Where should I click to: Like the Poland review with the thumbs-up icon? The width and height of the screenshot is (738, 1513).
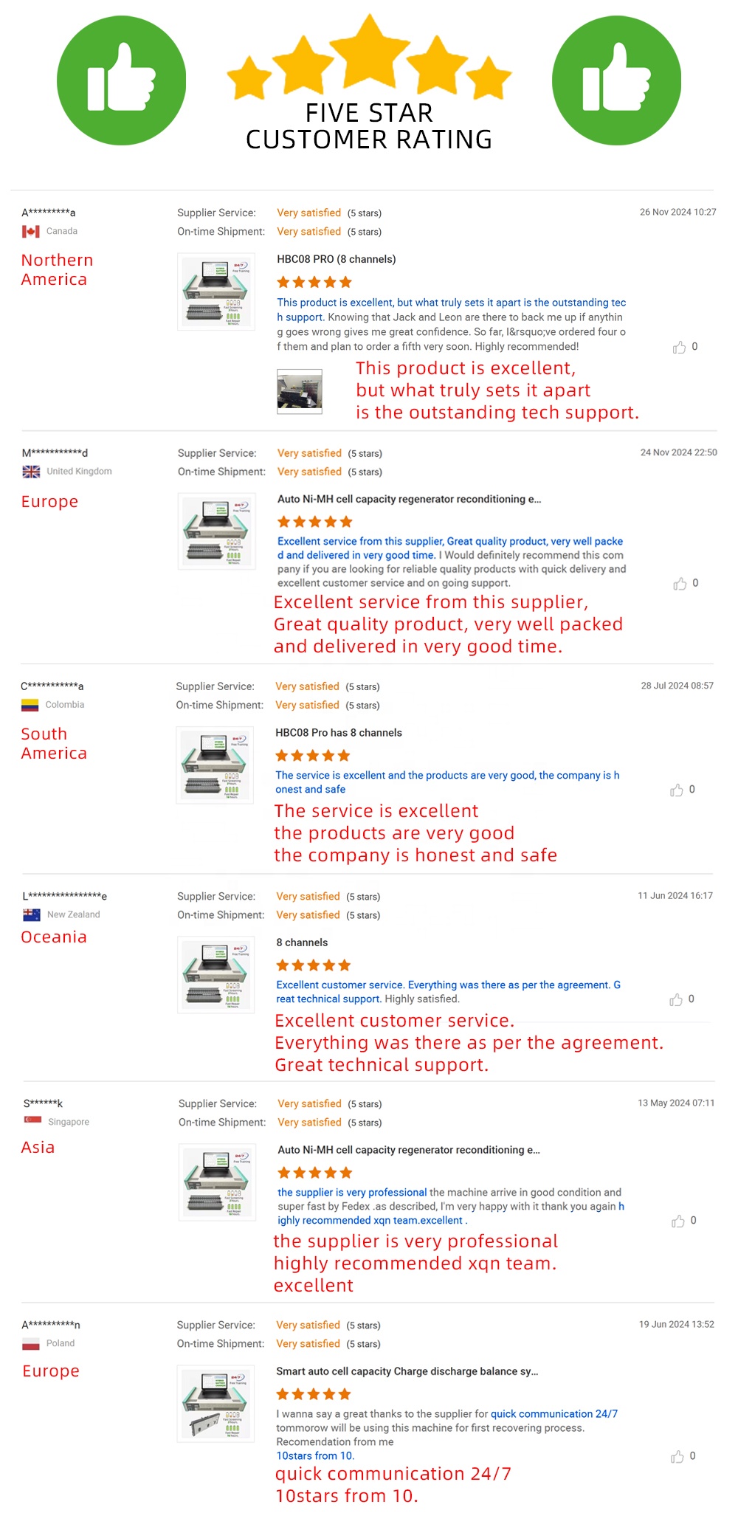coord(677,1457)
